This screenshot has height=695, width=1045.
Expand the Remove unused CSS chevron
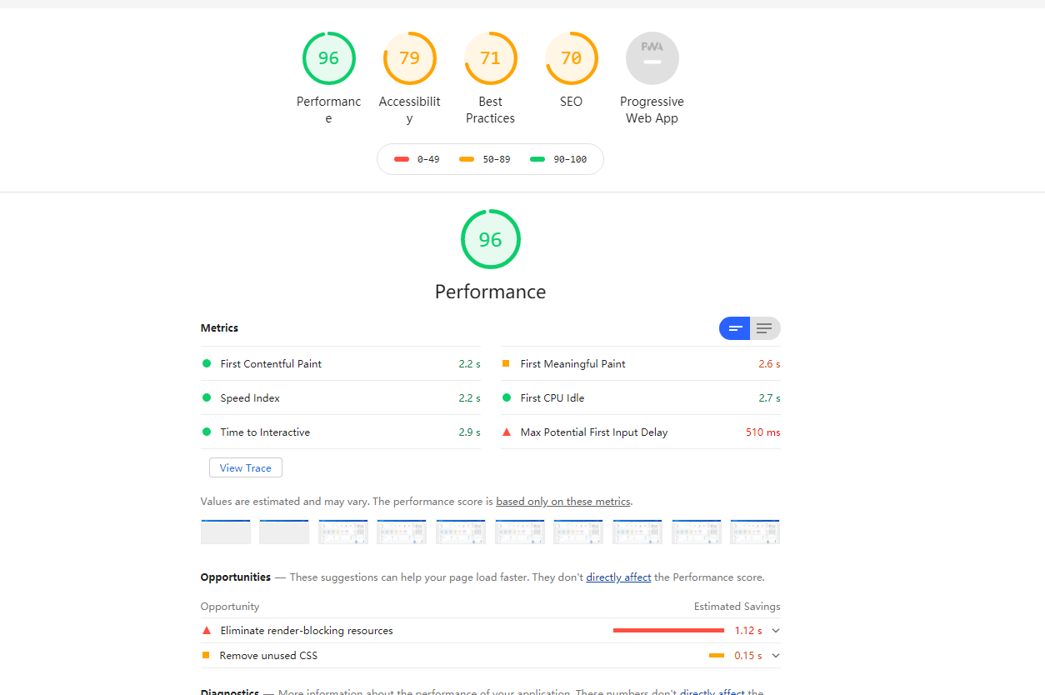click(776, 656)
